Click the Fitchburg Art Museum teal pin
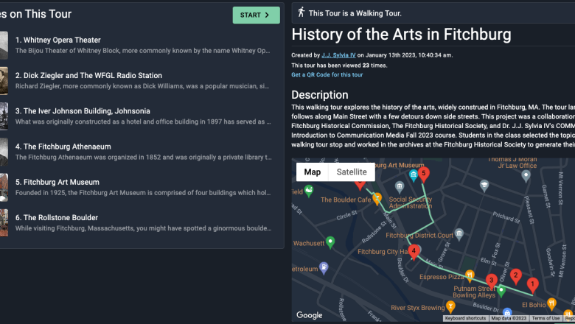 [x=414, y=175]
